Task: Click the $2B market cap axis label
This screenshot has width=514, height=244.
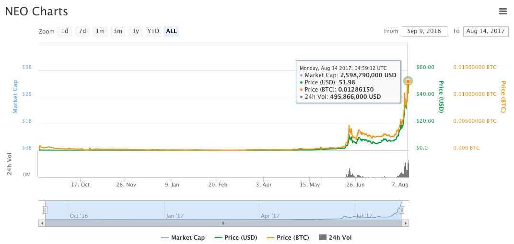Action: pos(26,94)
